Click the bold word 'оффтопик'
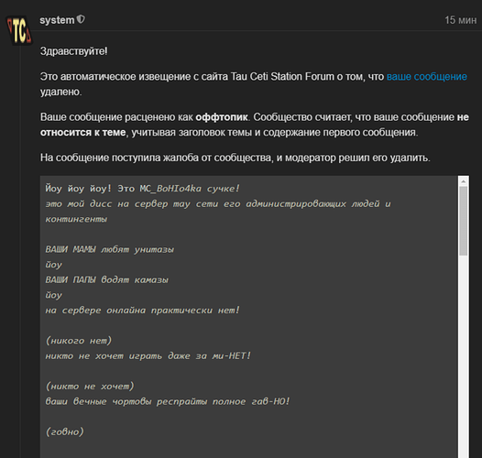482x458 pixels. [x=222, y=117]
